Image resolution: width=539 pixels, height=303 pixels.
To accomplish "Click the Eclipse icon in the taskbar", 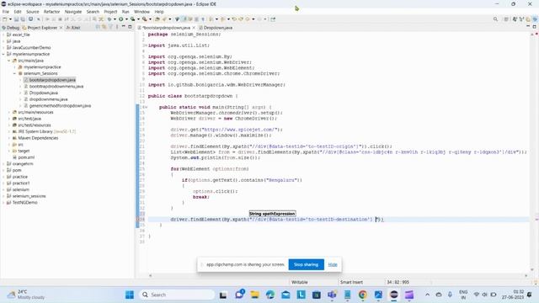I will click(394, 295).
